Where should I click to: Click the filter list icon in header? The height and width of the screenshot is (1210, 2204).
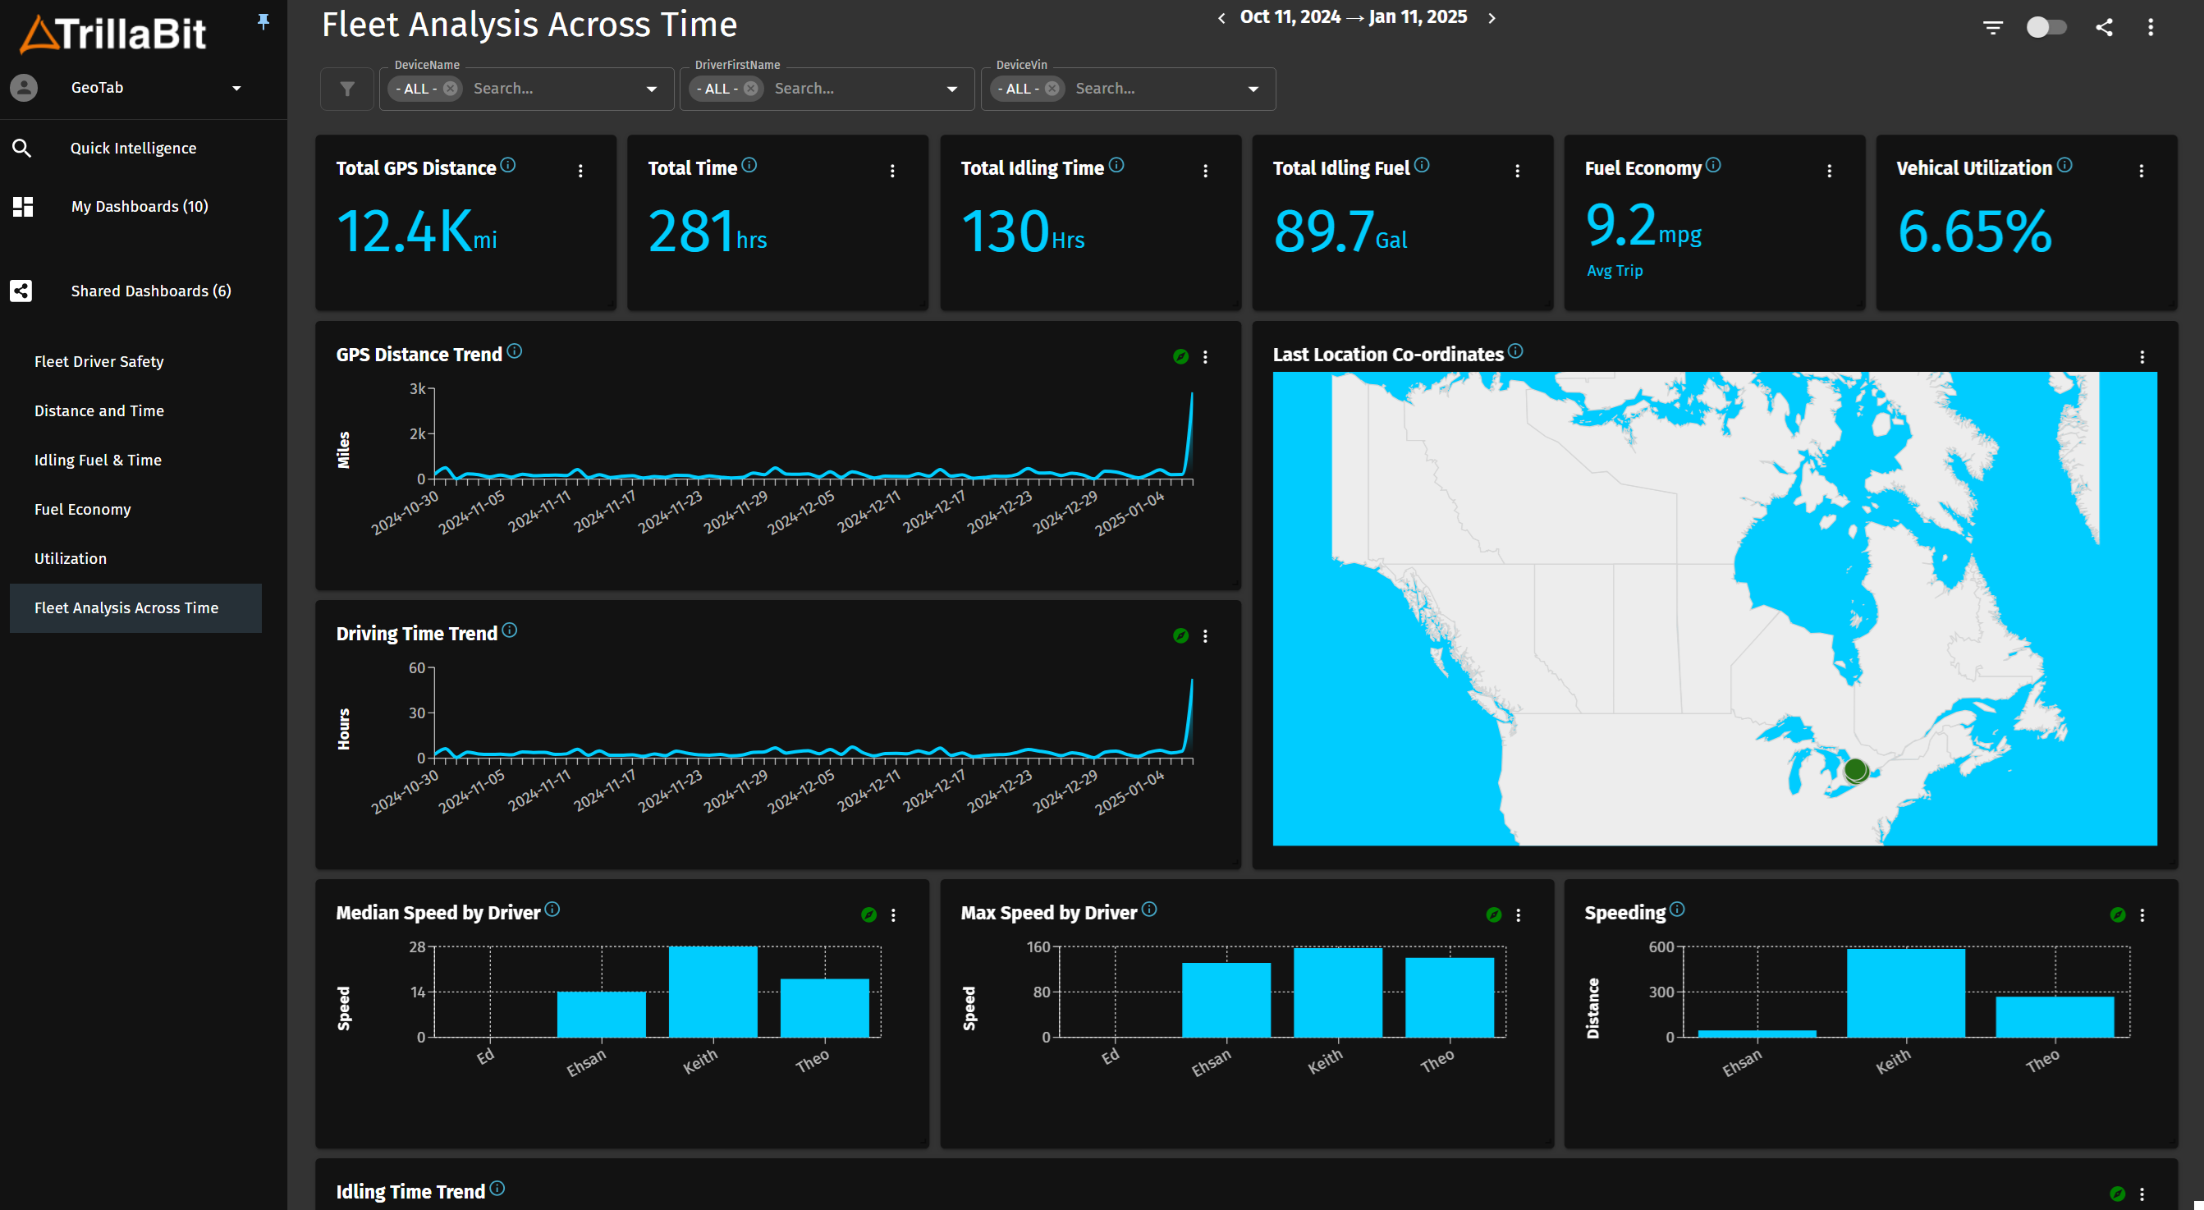(x=1993, y=27)
